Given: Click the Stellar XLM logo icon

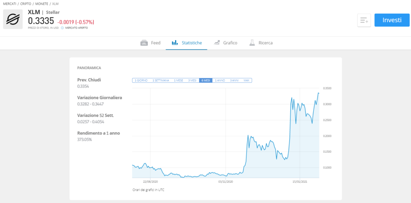Looking at the screenshot, I should click(x=13, y=19).
